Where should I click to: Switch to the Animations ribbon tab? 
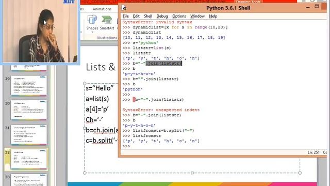pyautogui.click(x=102, y=9)
